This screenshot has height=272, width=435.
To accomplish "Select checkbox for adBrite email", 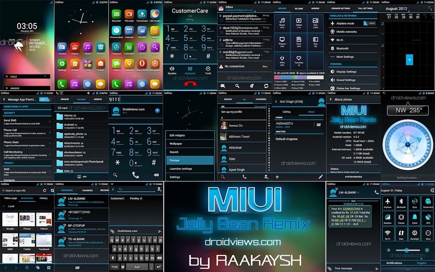I will click(221, 45).
